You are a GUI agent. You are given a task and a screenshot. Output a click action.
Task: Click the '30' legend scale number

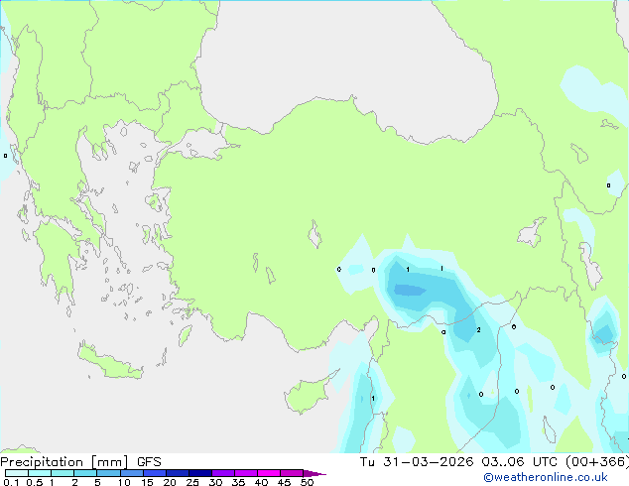215,482
